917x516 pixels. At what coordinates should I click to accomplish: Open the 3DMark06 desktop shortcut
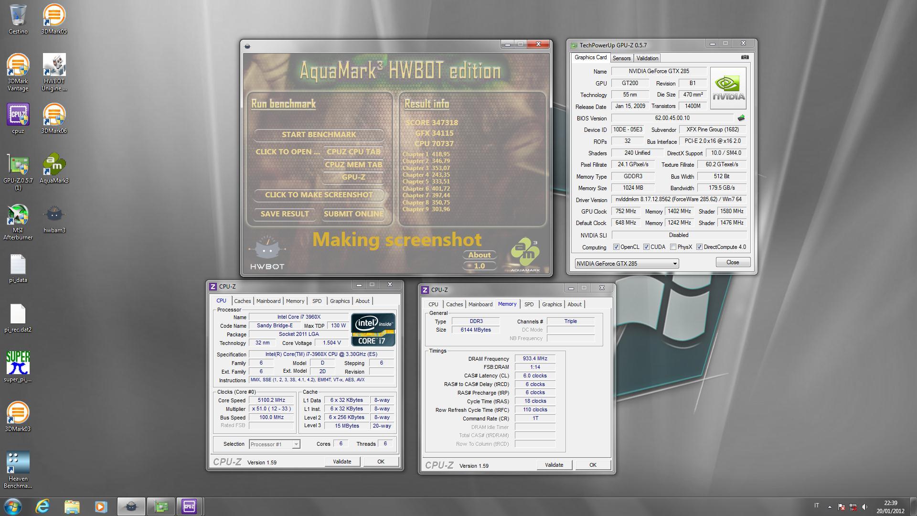pos(54,118)
